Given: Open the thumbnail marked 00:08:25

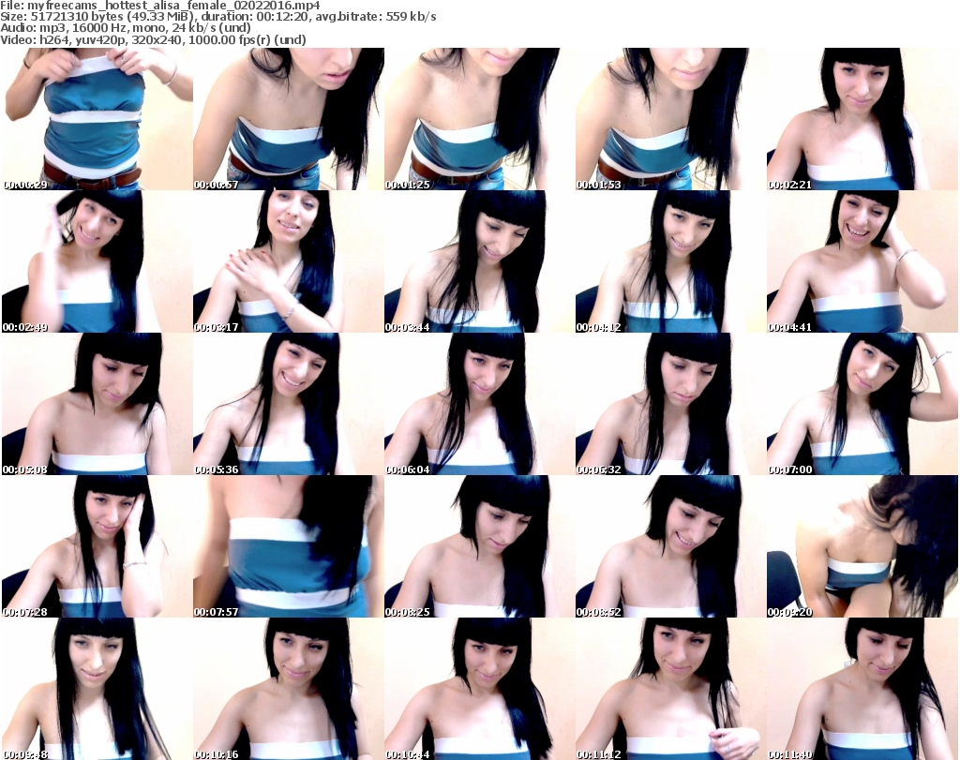Looking at the screenshot, I should click(x=480, y=546).
